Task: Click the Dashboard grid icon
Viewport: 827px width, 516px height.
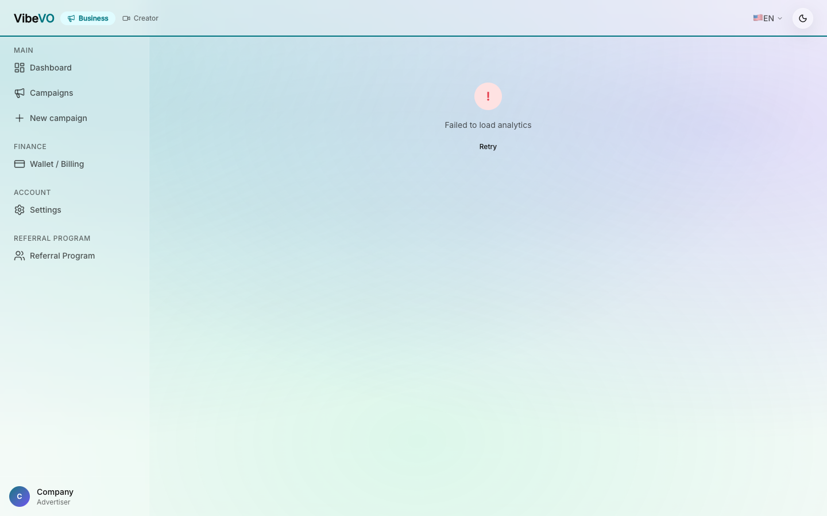Action: coord(20,68)
